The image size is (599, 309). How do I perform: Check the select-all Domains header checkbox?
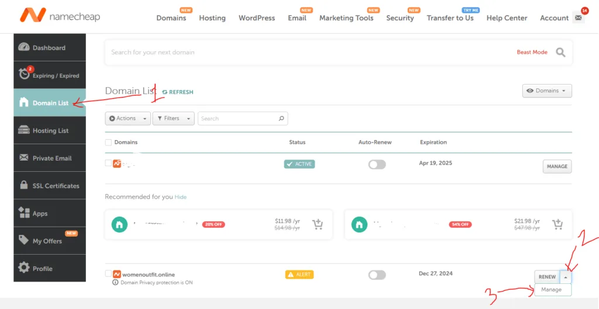pos(108,143)
